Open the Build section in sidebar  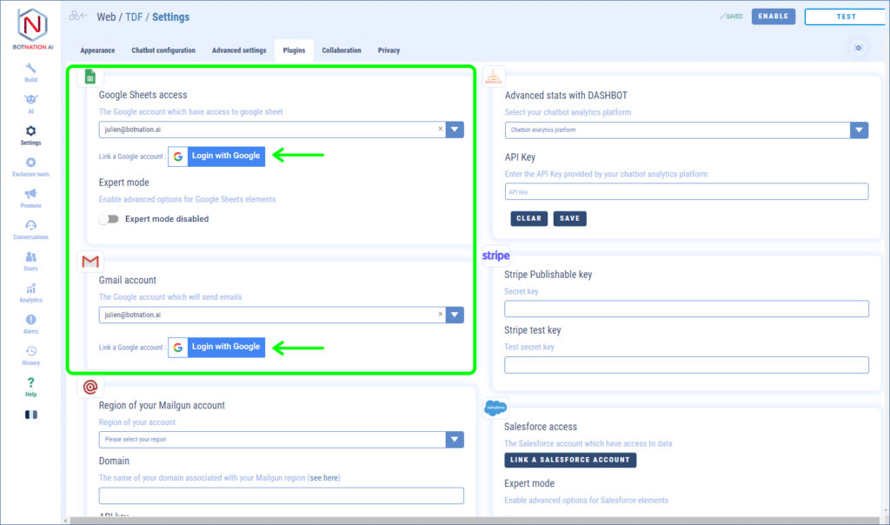pos(30,72)
